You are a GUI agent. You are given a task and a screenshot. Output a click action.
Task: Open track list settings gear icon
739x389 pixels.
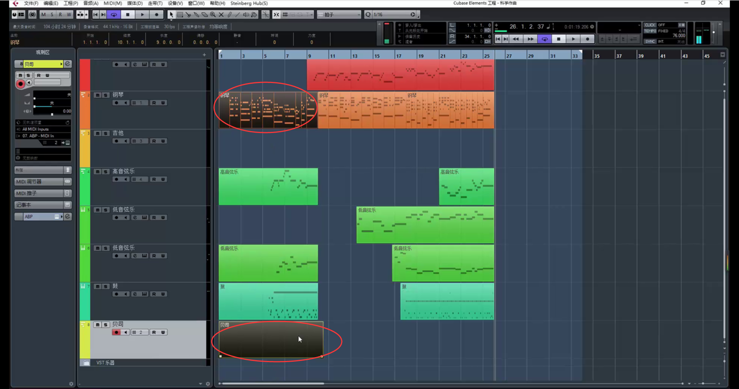coord(208,384)
